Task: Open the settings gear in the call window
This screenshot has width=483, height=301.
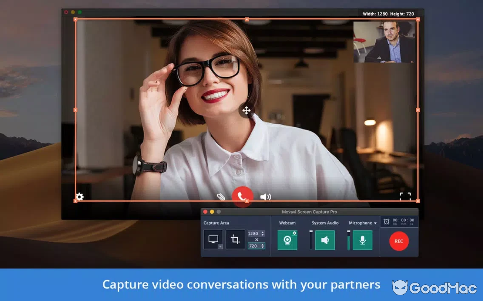Action: [79, 196]
